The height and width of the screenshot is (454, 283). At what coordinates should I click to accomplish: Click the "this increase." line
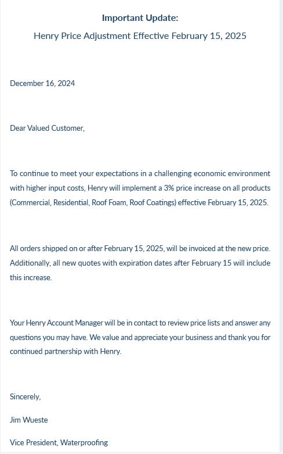[x=31, y=277]
